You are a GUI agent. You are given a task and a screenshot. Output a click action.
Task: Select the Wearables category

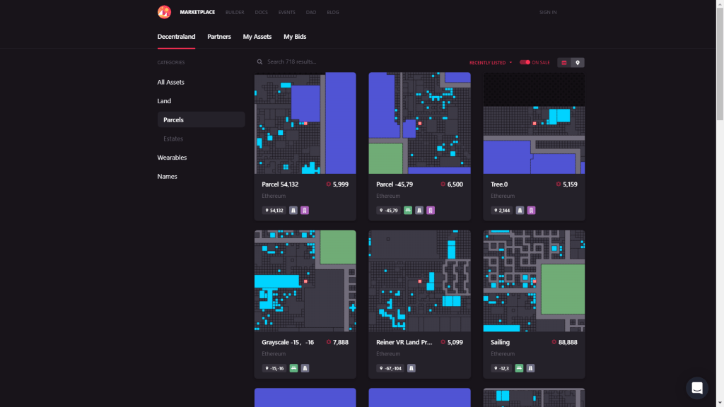point(172,158)
